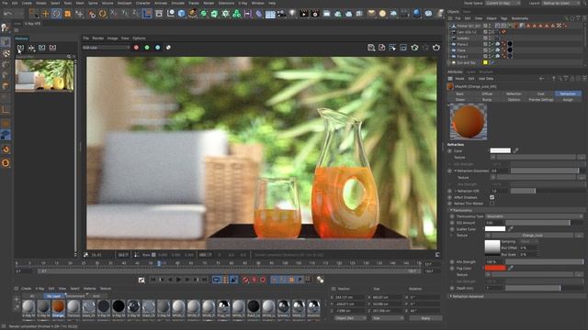Click the Scatter Color white swatch
The width and height of the screenshot is (588, 330).
point(495,228)
